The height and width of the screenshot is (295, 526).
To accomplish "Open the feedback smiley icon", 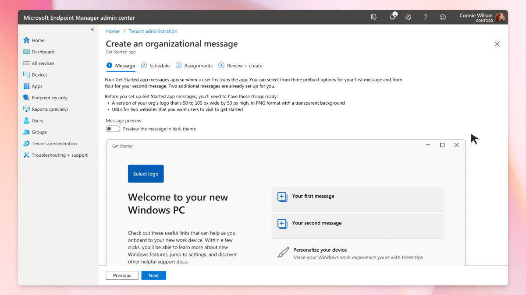I will tap(443, 18).
